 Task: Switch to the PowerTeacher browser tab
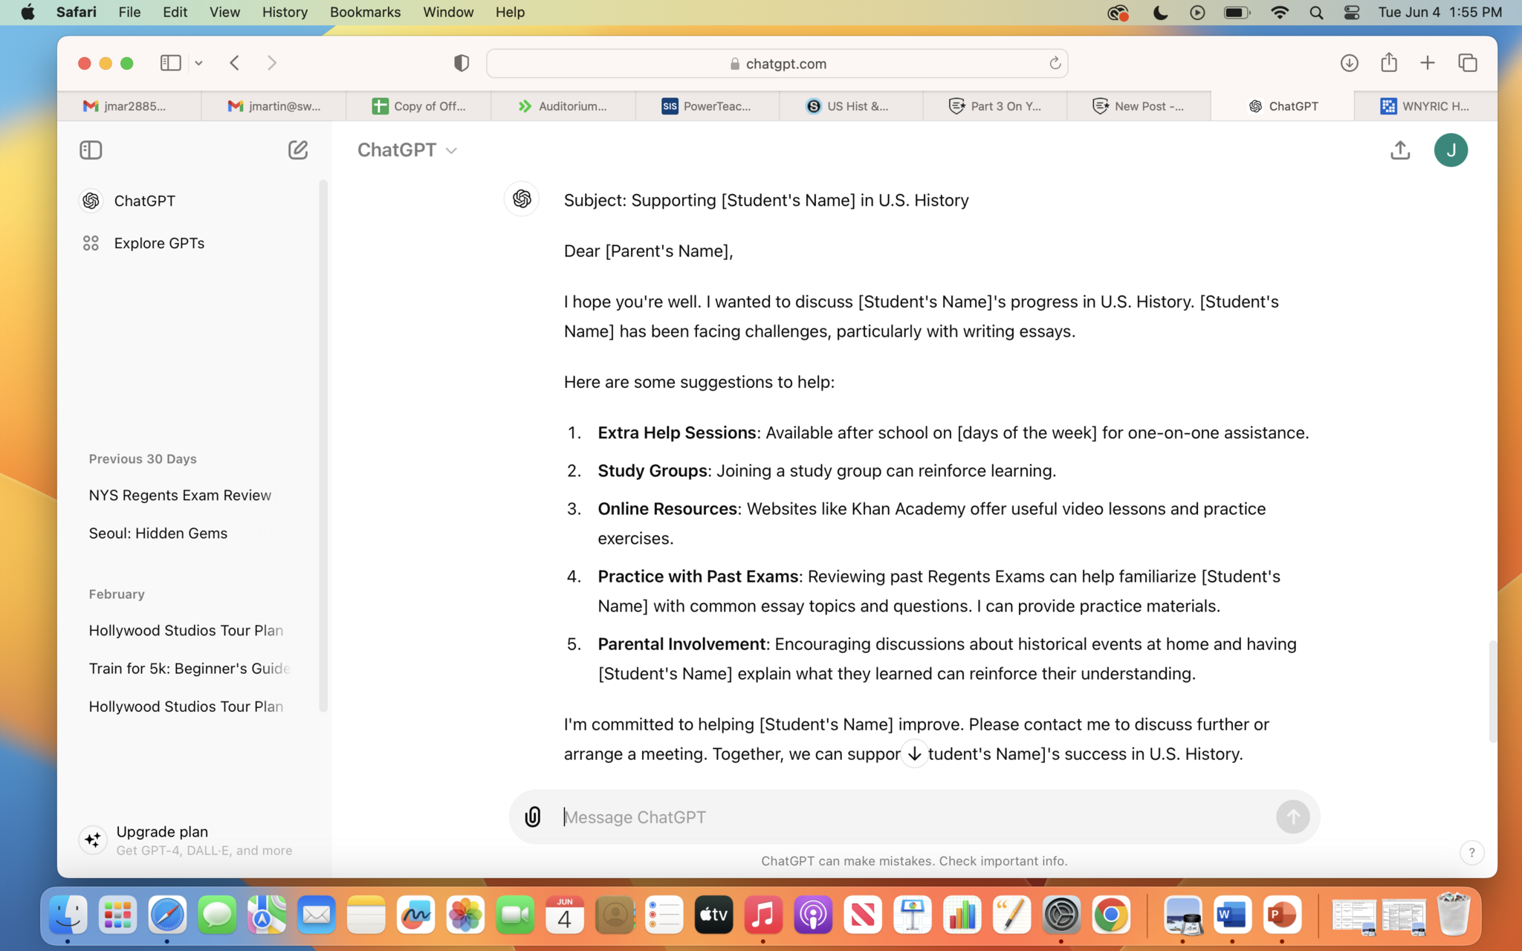pos(707,106)
